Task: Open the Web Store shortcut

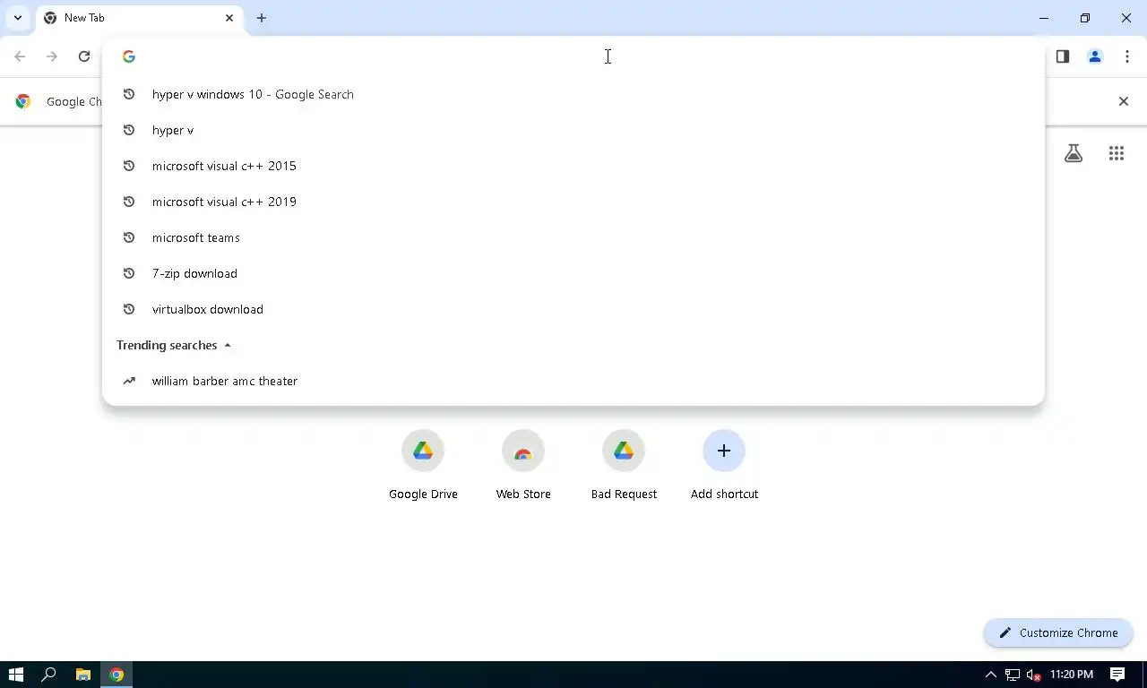Action: pyautogui.click(x=523, y=466)
